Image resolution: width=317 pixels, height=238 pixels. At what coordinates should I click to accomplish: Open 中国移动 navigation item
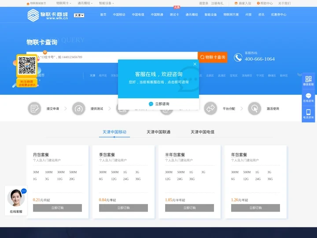tap(119, 15)
